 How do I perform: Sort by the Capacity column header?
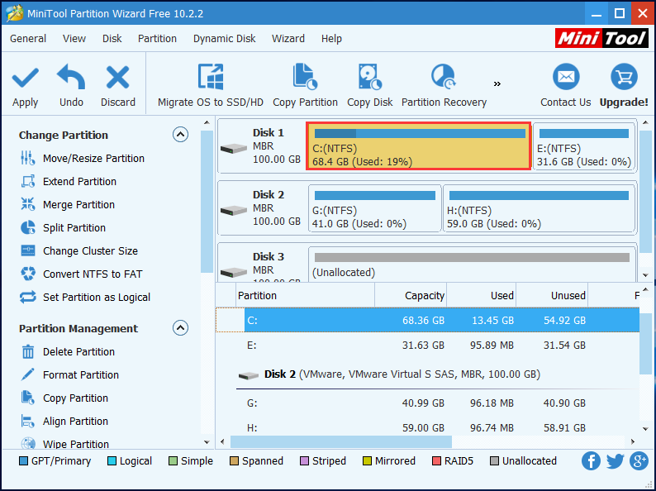pos(411,296)
